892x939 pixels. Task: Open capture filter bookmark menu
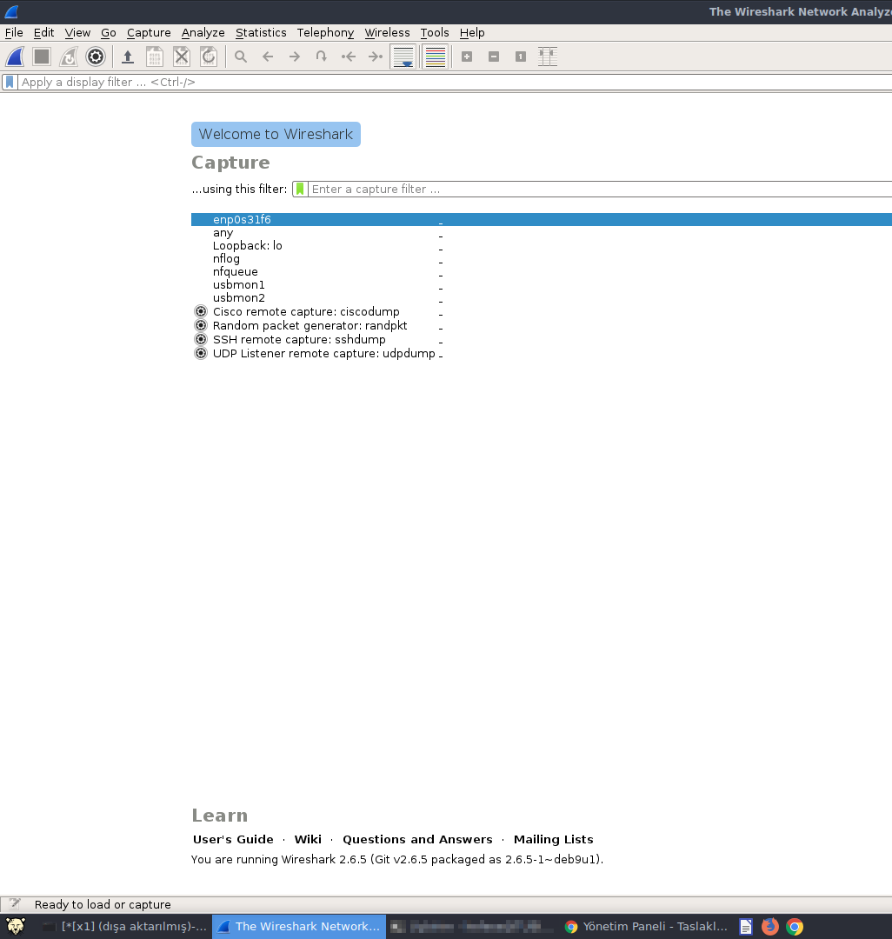tap(300, 190)
